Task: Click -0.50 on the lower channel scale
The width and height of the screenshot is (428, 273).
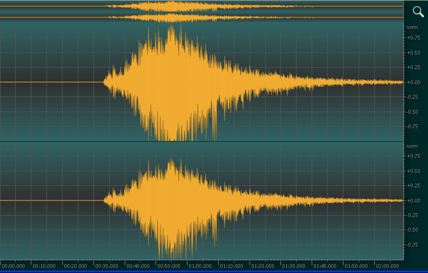Action: [x=412, y=230]
